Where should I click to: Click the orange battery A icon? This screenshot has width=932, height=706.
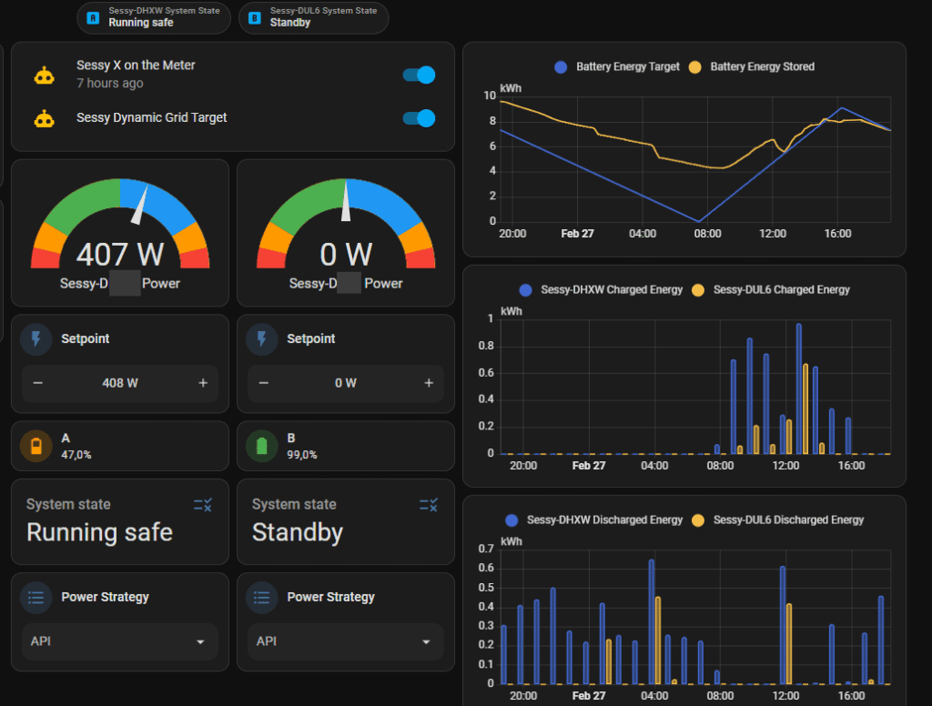(36, 446)
